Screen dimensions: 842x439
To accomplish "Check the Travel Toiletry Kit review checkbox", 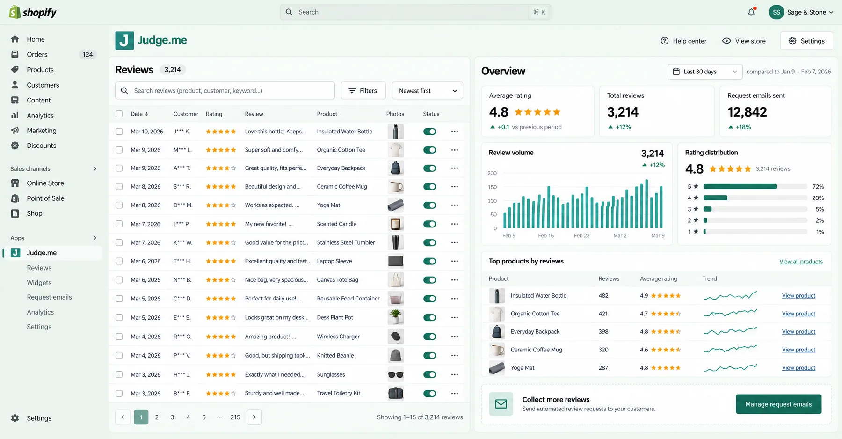I will pyautogui.click(x=119, y=394).
